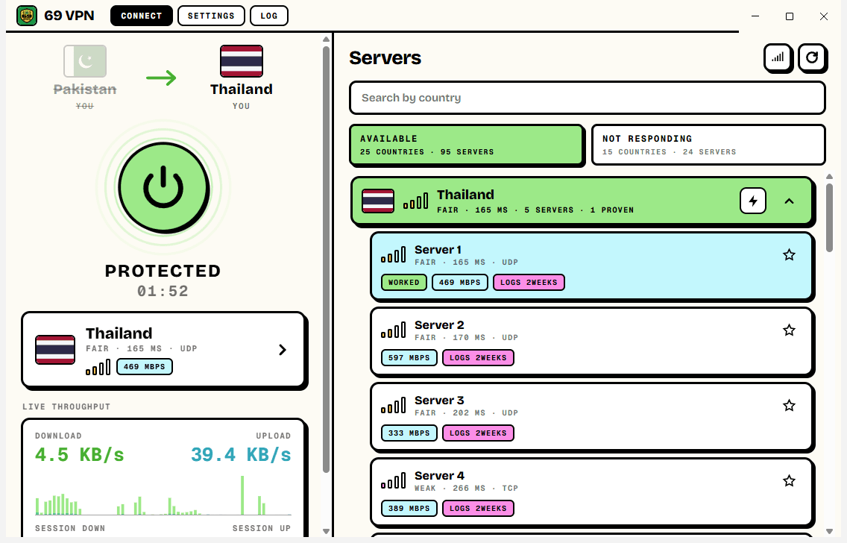Favorite Server 4 with star
This screenshot has width=847, height=543.
(789, 480)
